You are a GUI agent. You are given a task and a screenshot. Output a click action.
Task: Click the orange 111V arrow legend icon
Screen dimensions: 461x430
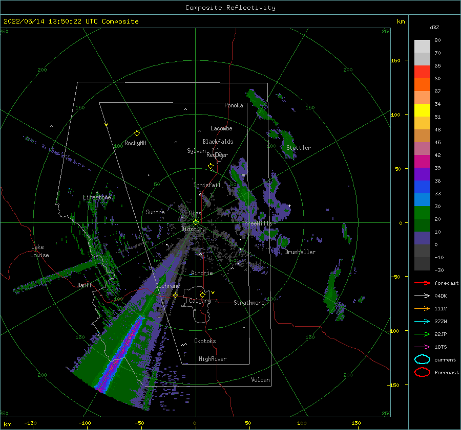pos(422,308)
